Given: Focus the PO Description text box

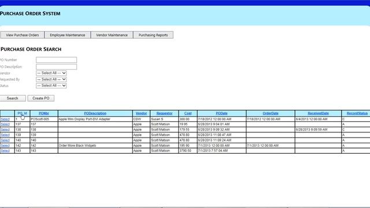Looking at the screenshot, I should (57, 67).
